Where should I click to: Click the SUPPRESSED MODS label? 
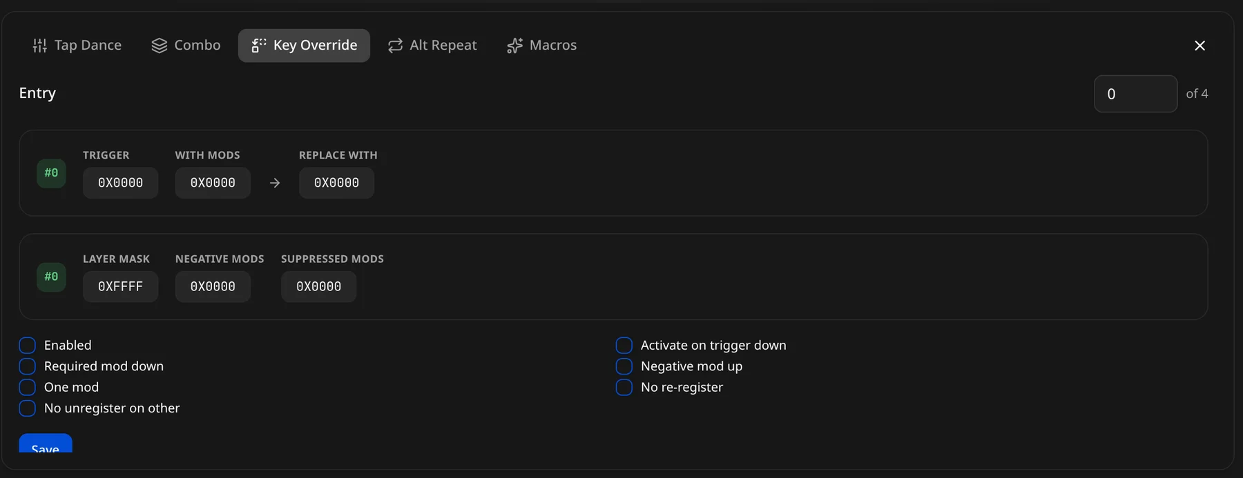[332, 259]
